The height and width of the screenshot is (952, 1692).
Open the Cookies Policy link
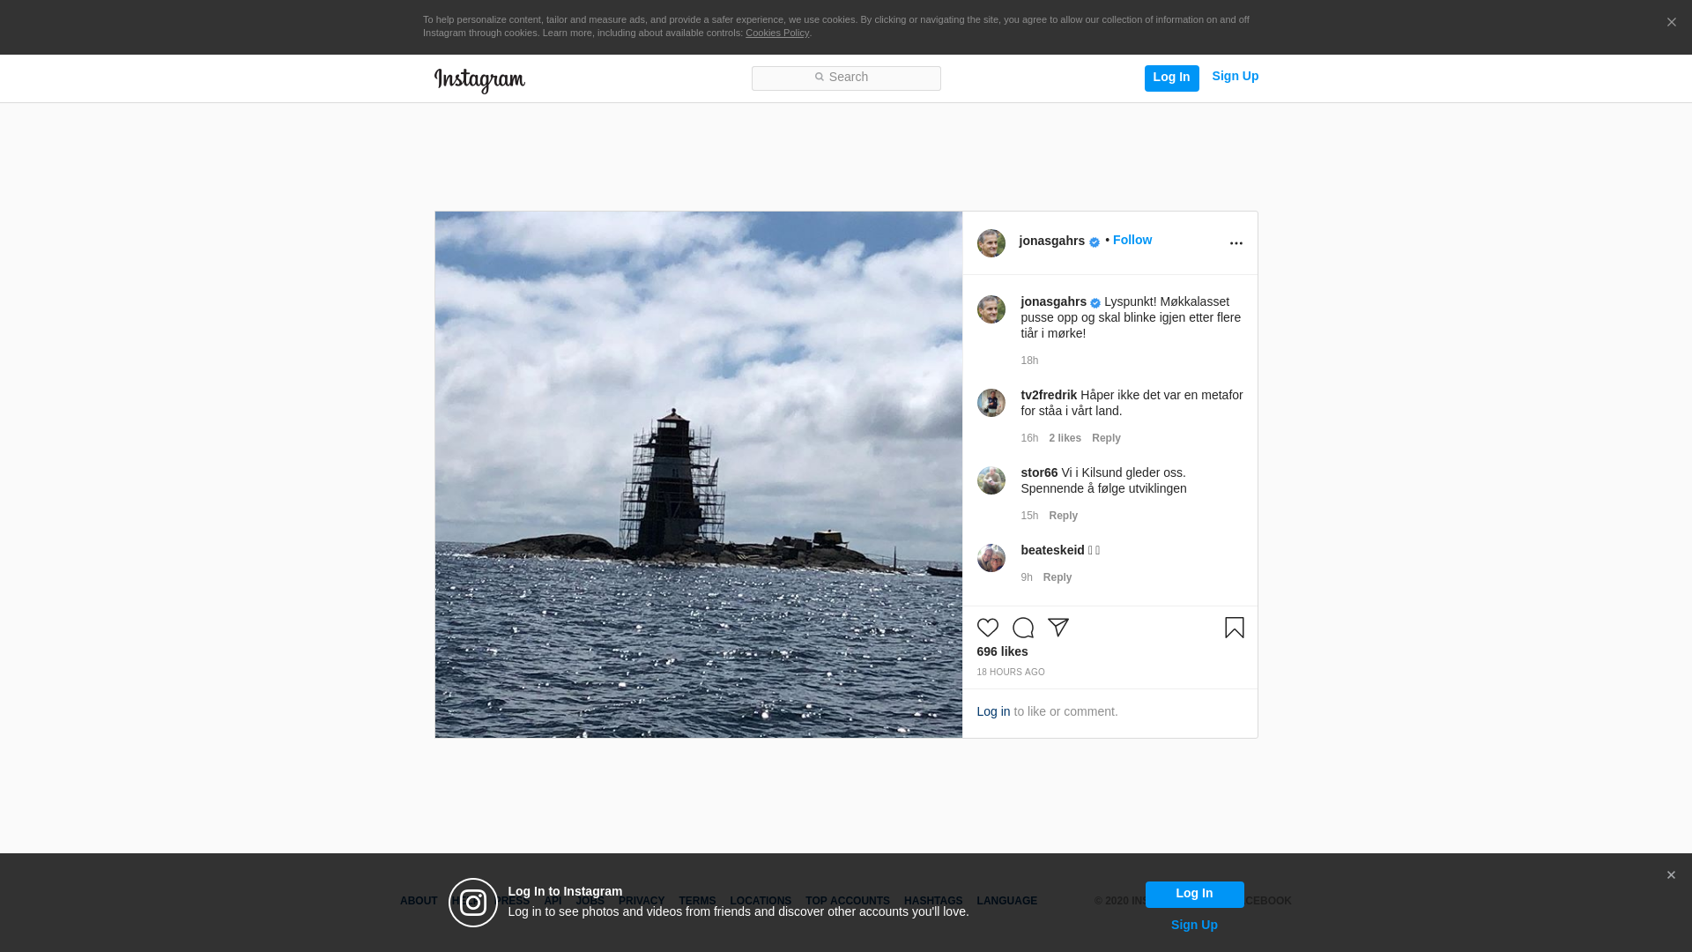[776, 33]
